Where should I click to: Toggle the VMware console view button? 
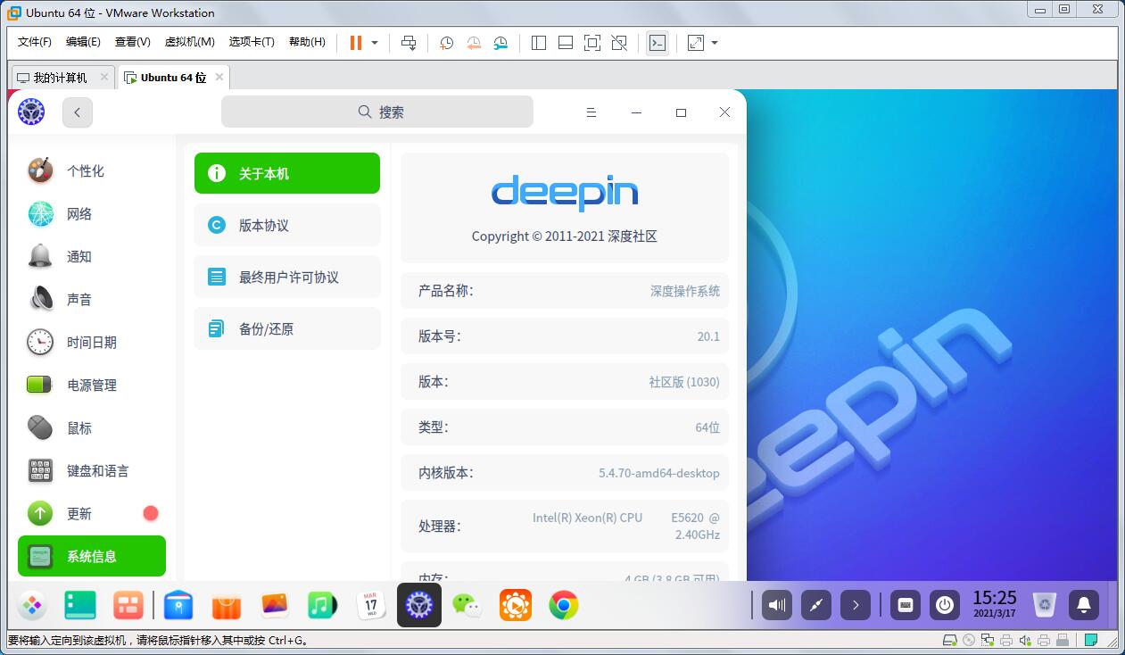(658, 43)
